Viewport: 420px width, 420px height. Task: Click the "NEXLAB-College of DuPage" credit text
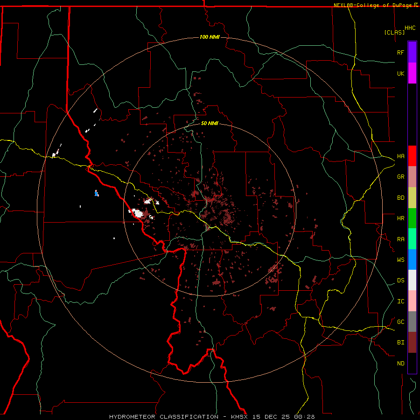point(373,5)
